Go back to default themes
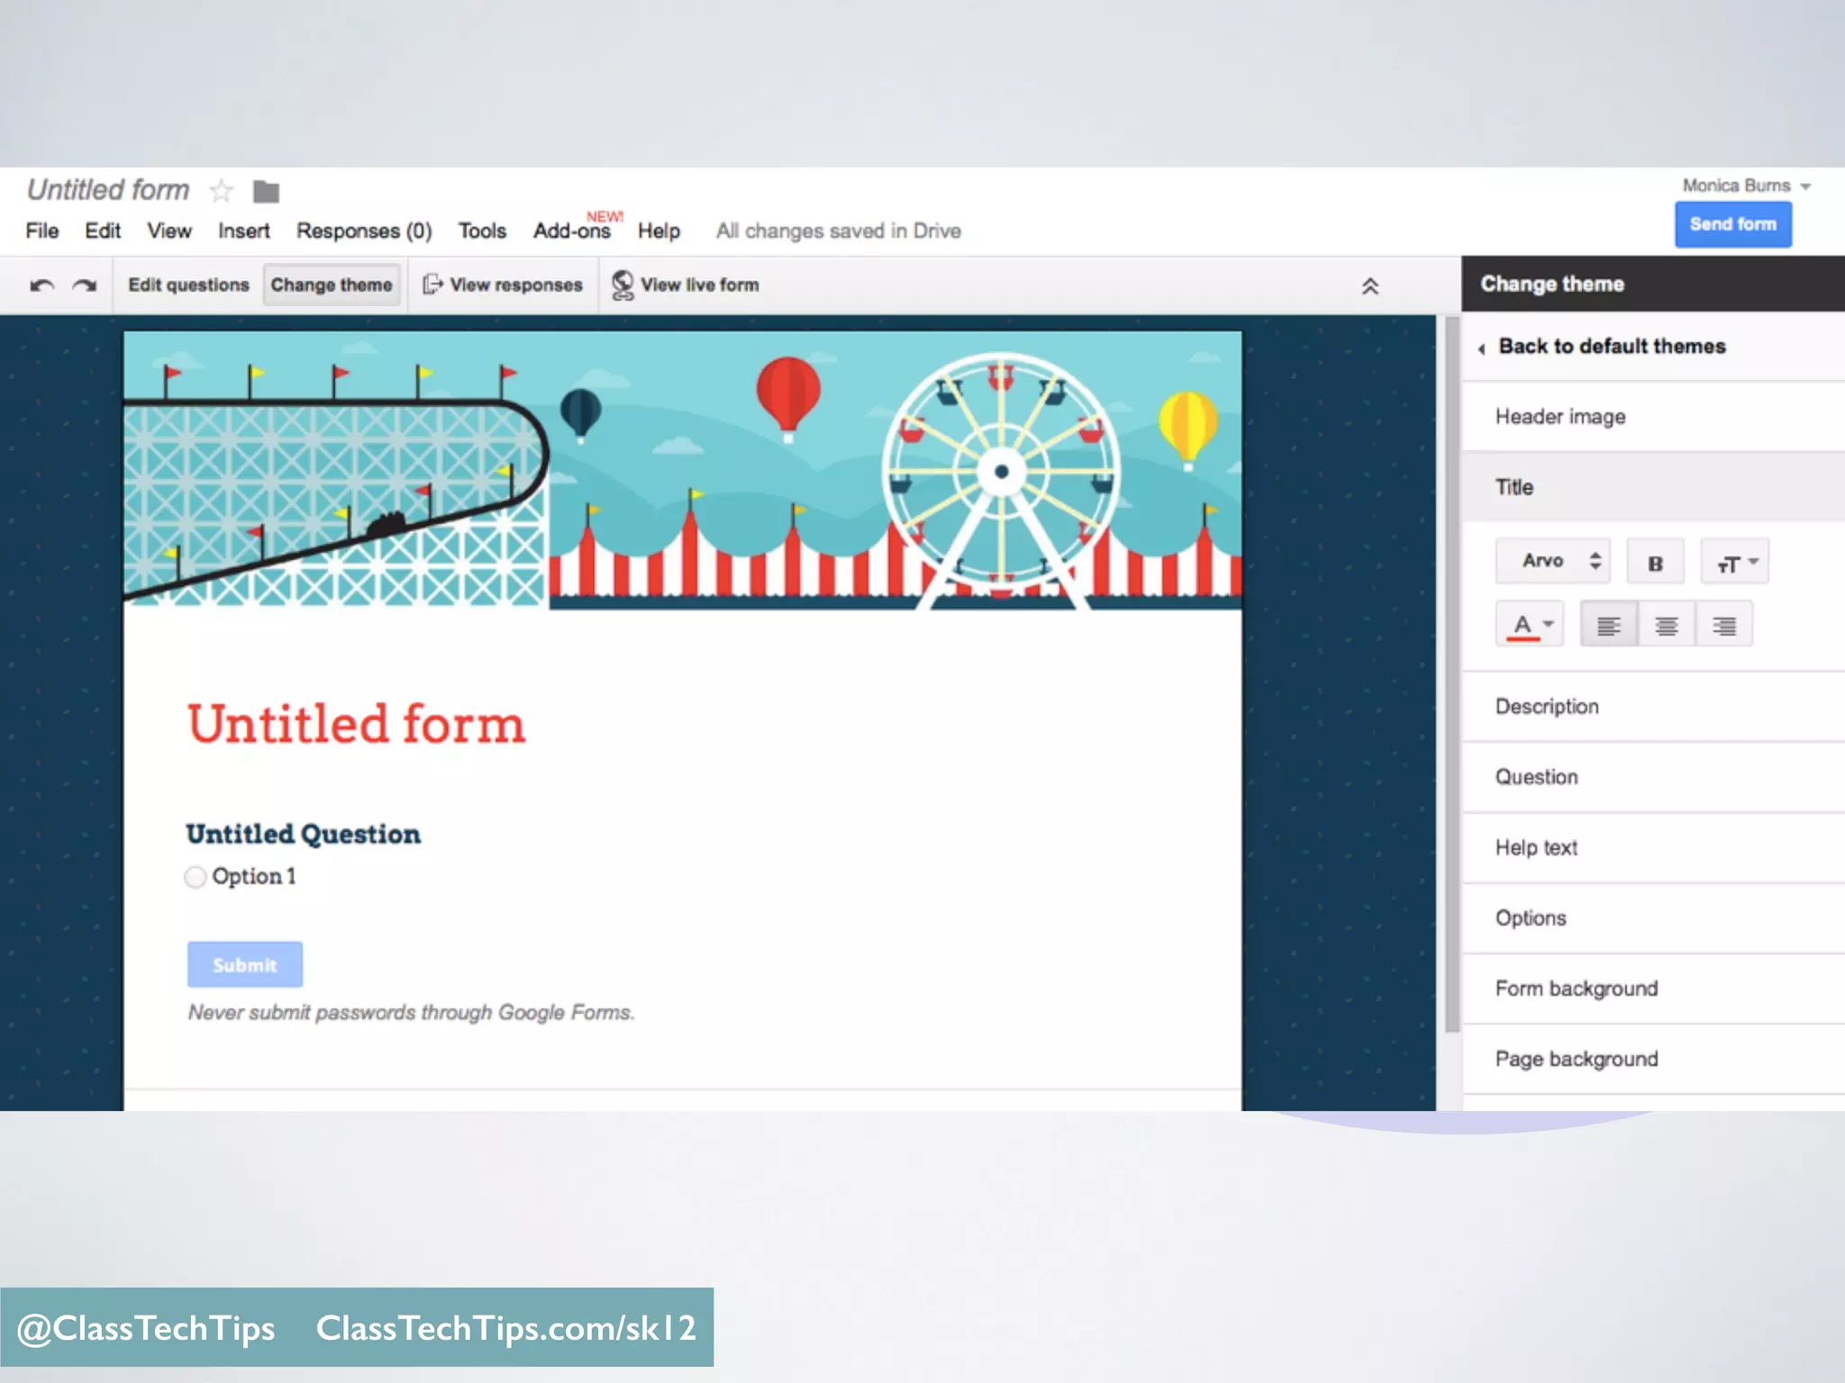The image size is (1845, 1383). click(1611, 347)
